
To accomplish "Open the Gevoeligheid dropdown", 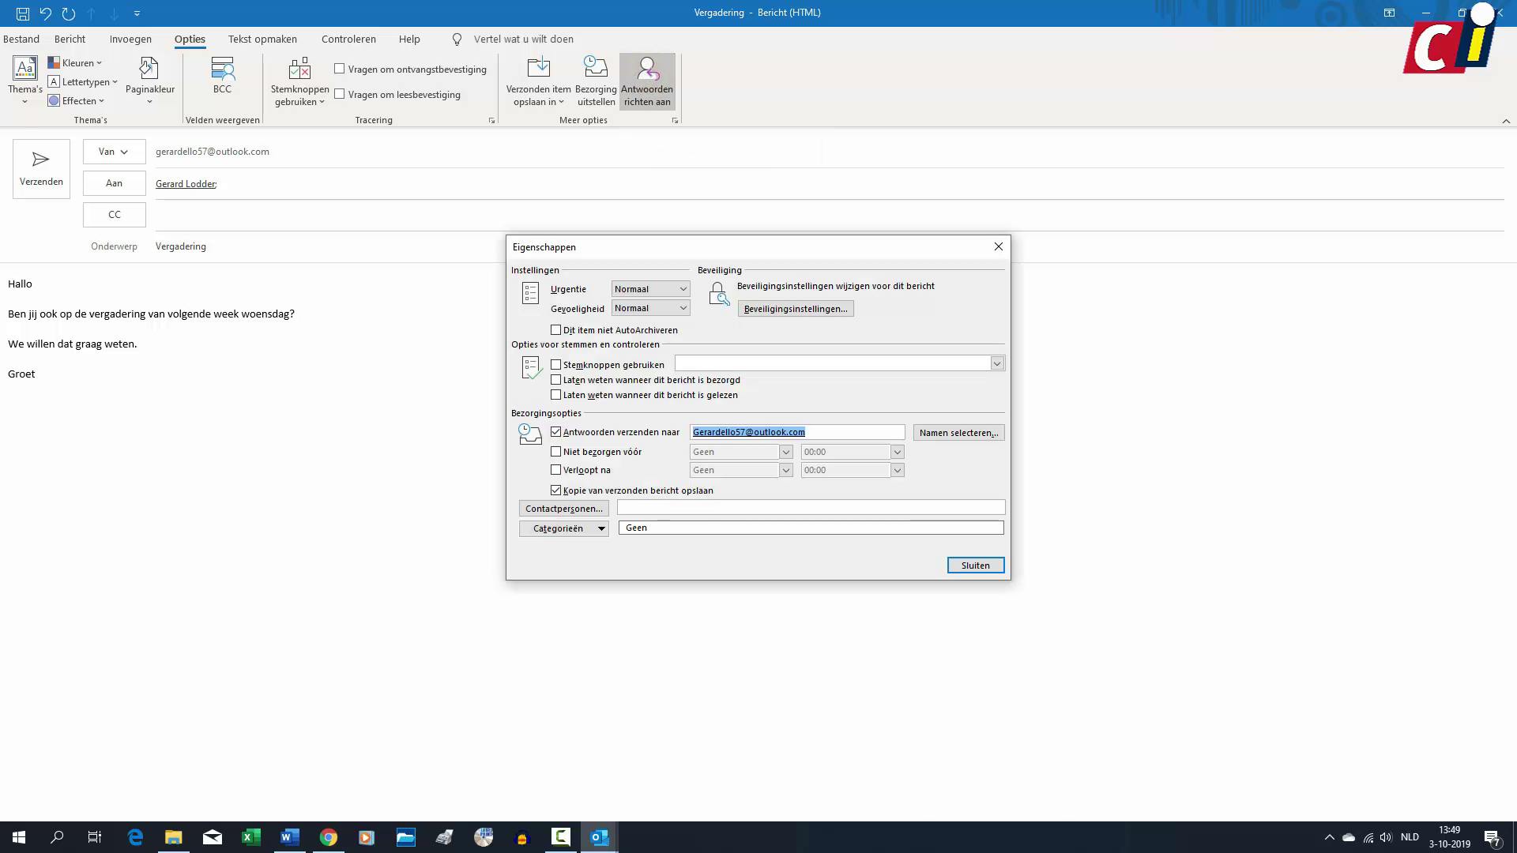I will click(683, 308).
